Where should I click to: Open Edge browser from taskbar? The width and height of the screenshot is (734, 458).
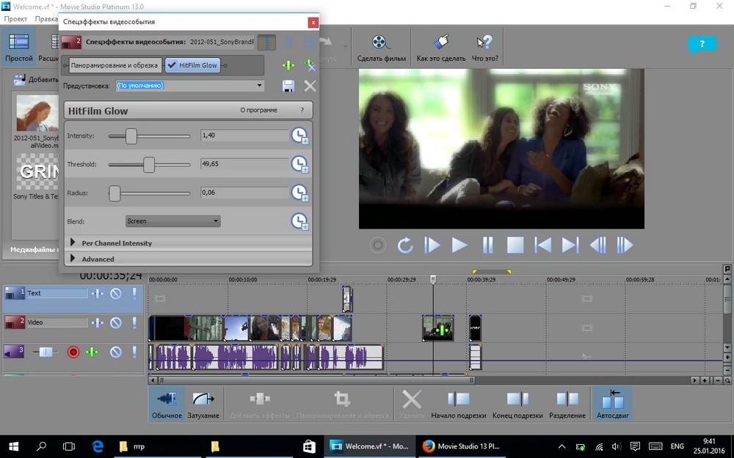[98, 446]
